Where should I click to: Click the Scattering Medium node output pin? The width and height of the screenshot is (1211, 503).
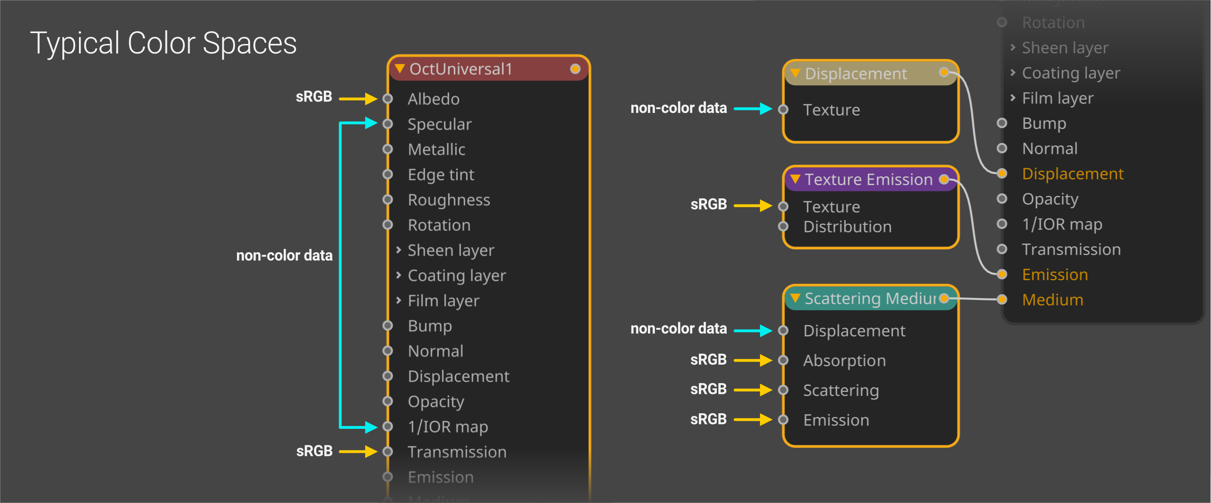tap(944, 298)
